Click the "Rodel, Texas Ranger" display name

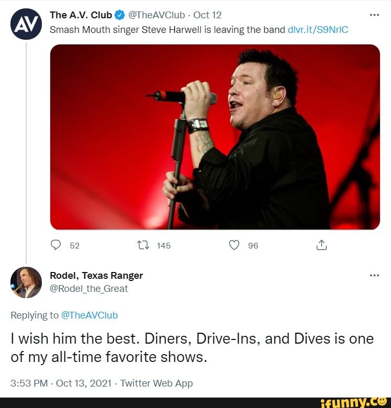click(96, 275)
